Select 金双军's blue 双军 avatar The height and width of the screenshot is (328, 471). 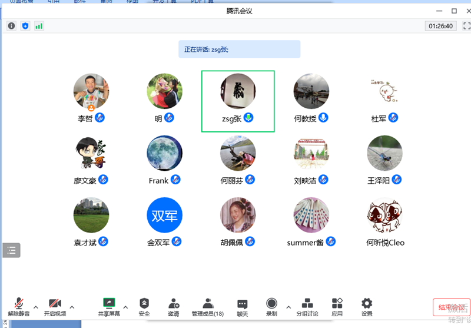click(x=165, y=215)
